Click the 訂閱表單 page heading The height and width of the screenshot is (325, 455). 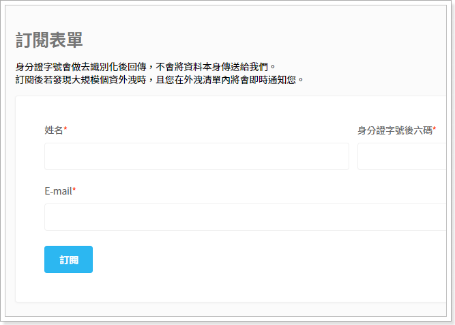click(49, 40)
